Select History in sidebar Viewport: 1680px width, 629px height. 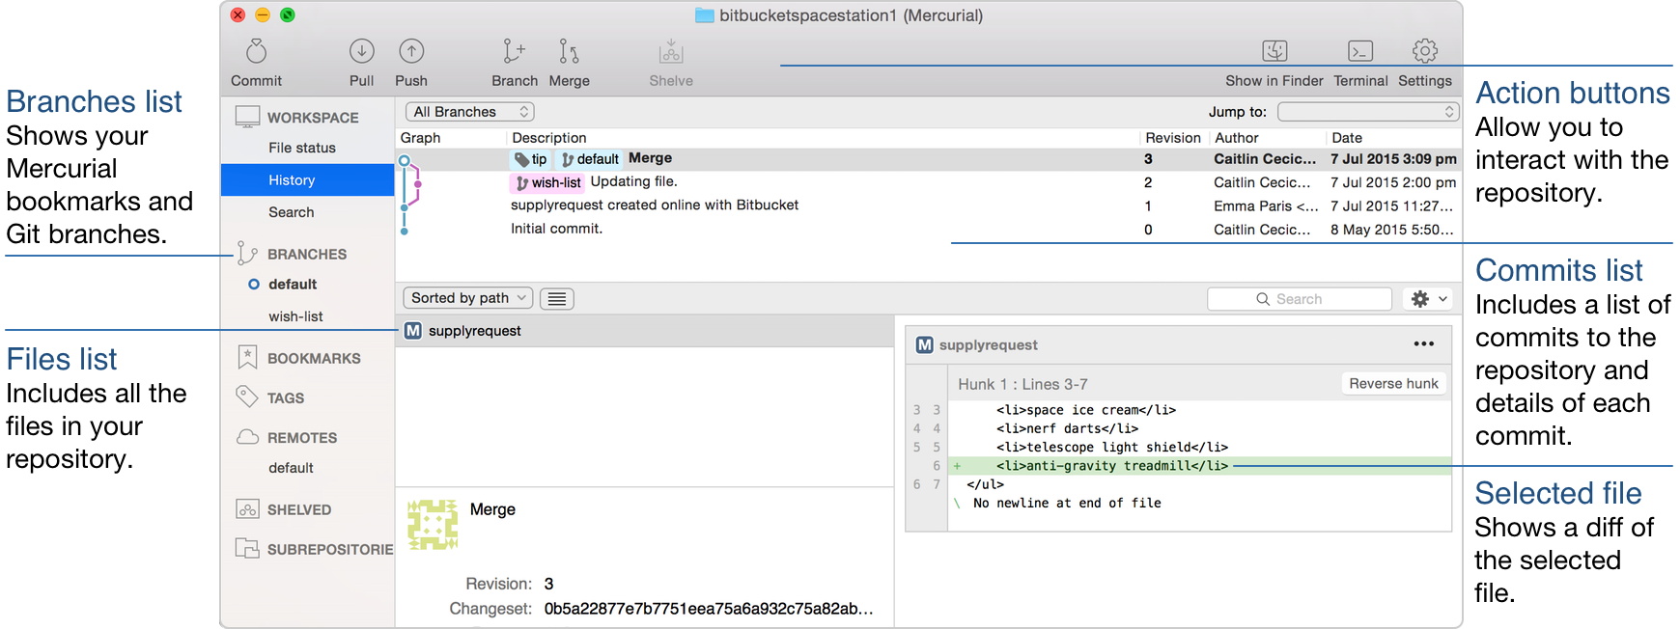(x=307, y=179)
